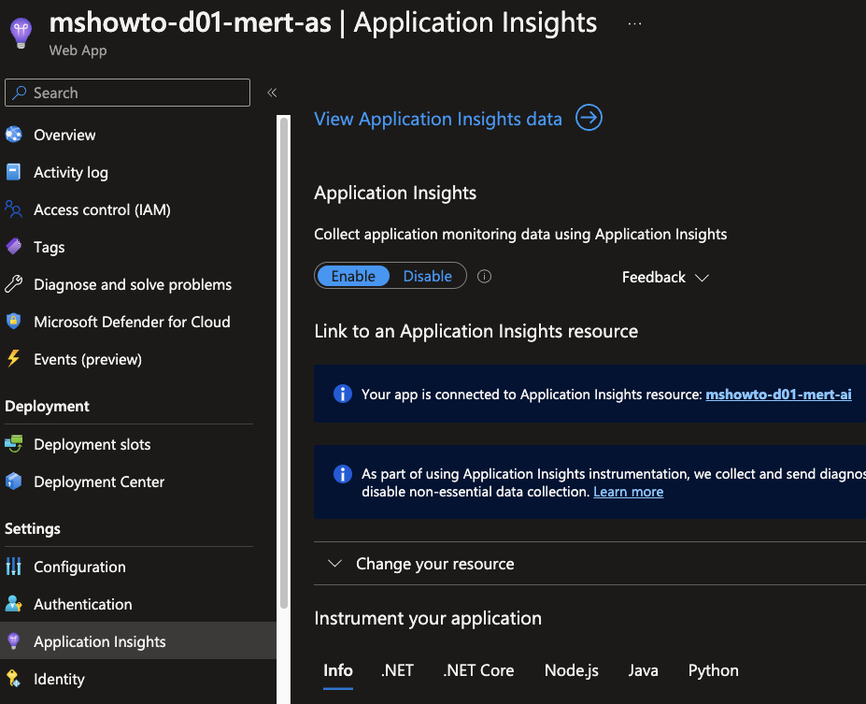Image resolution: width=866 pixels, height=704 pixels.
Task: Click the search magnifier icon
Action: [x=20, y=93]
